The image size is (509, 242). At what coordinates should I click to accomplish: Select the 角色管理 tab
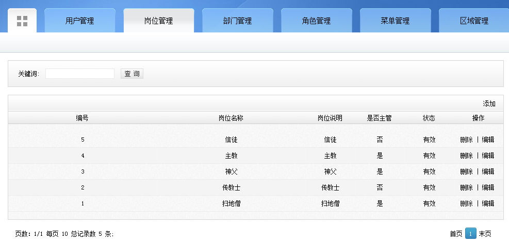317,21
